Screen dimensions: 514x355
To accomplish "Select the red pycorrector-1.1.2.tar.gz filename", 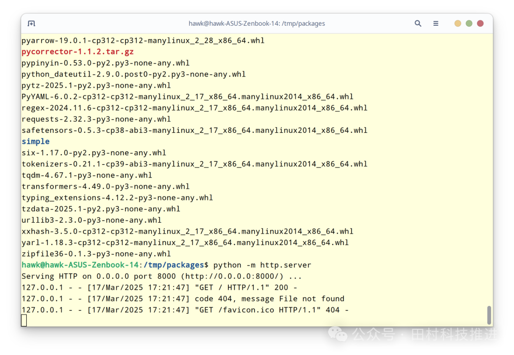I will (77, 51).
